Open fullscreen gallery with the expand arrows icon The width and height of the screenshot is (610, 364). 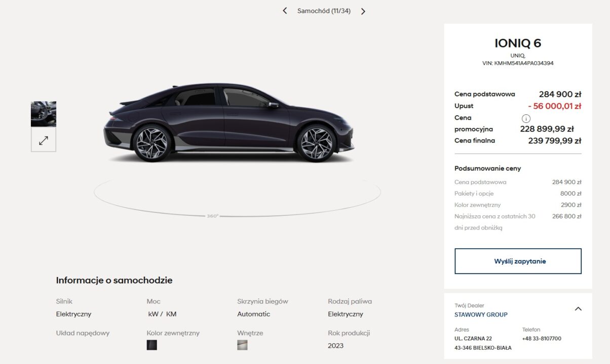point(44,140)
